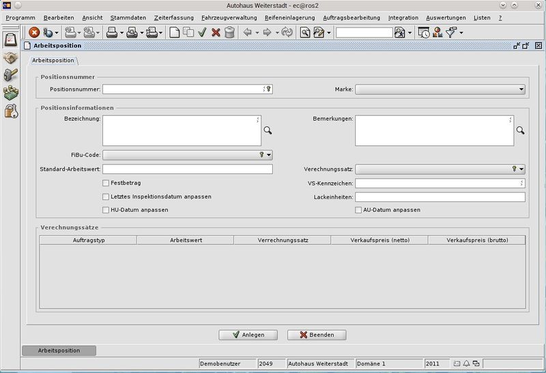Click the red X cancel icon in toolbar
546x373 pixels.
pos(216,33)
